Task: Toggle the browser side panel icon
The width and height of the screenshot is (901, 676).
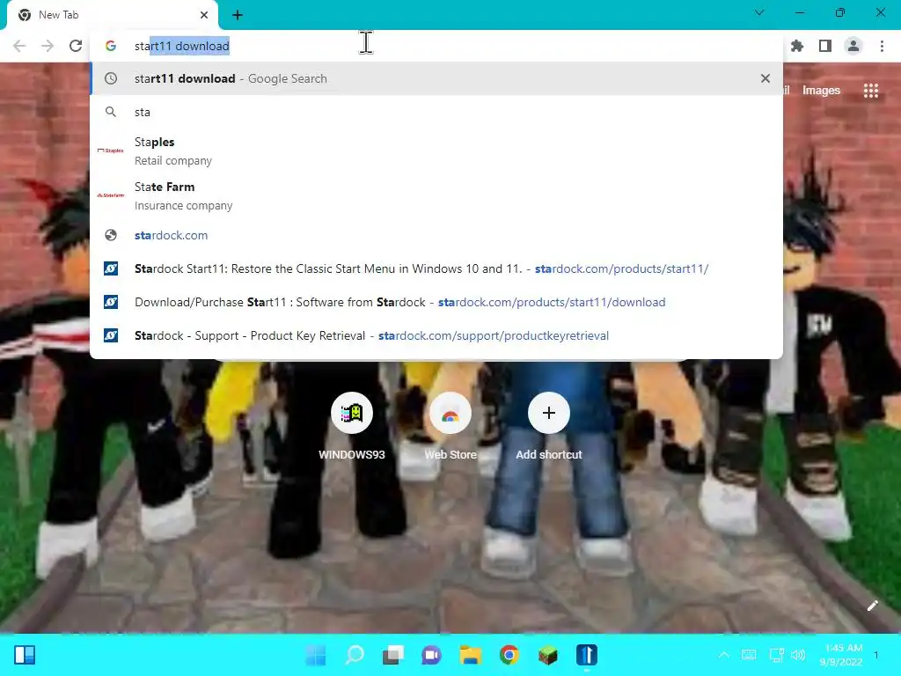Action: point(825,46)
